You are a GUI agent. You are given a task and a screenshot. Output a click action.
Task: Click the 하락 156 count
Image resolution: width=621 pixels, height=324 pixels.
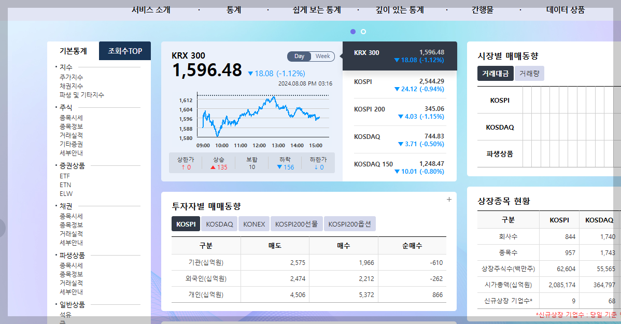(285, 167)
